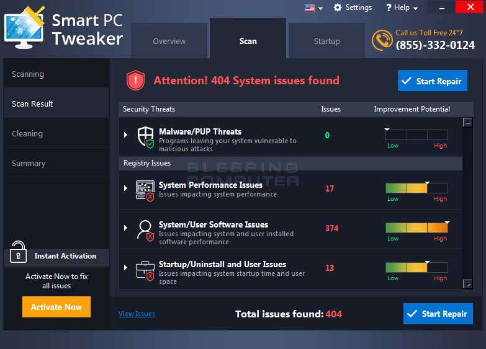486x349 pixels.
Task: Select Scanning in the left sidebar
Action: (56, 74)
